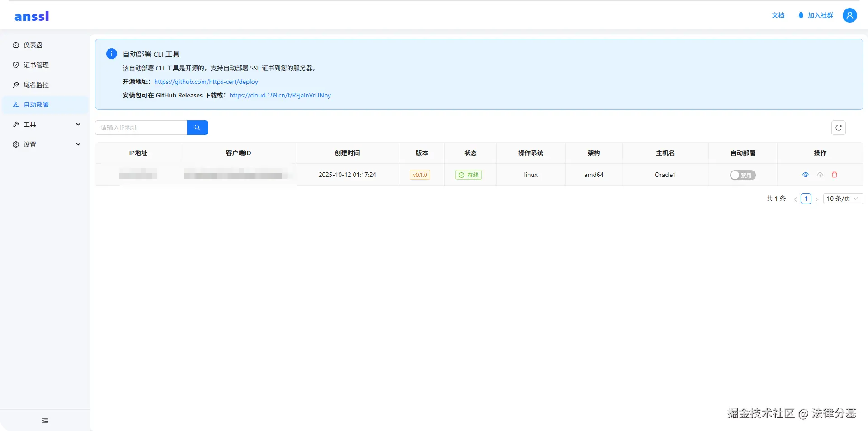Viewport: 868px width, 431px height.
Task: Click the v0.1.0 version tag
Action: [420, 175]
